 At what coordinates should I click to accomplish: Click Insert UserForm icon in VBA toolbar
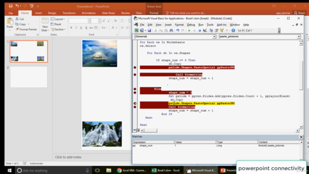[x=141, y=30]
